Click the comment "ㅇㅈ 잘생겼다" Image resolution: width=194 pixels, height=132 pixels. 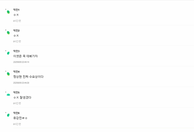22,98
